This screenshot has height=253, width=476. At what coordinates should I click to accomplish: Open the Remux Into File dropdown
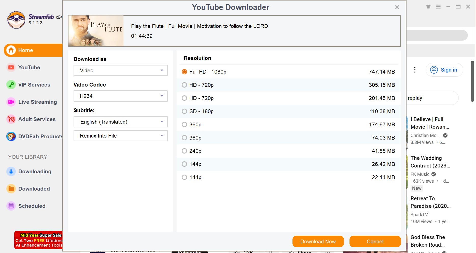point(121,136)
